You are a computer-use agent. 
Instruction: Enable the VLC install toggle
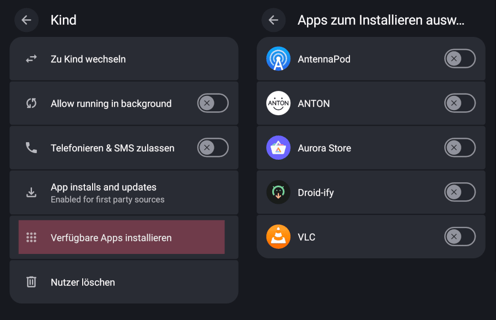[x=460, y=237]
